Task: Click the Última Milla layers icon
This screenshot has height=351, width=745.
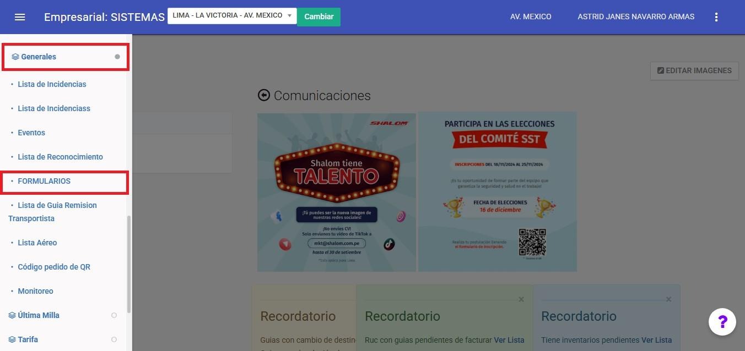Action: [x=12, y=315]
